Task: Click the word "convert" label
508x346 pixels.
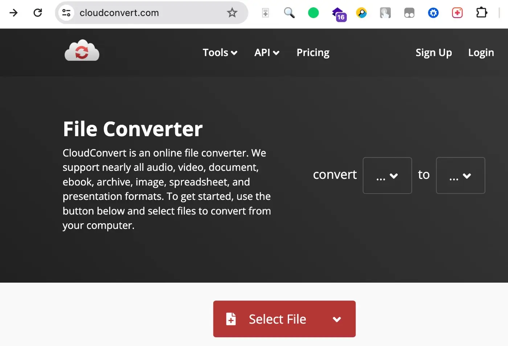Action: point(335,175)
